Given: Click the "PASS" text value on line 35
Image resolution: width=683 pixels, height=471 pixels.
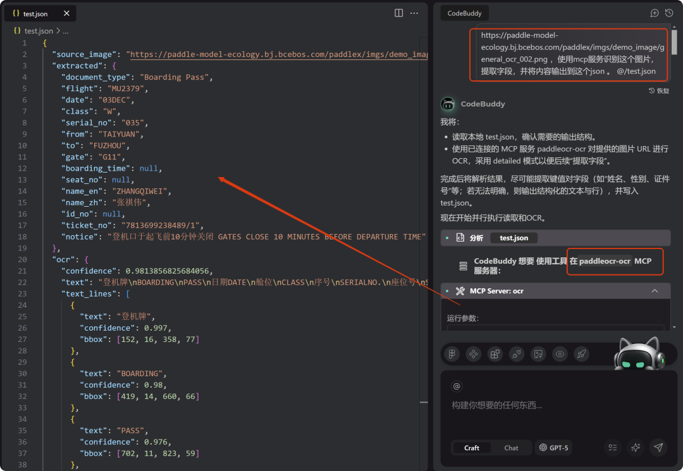Looking at the screenshot, I should 130,431.
